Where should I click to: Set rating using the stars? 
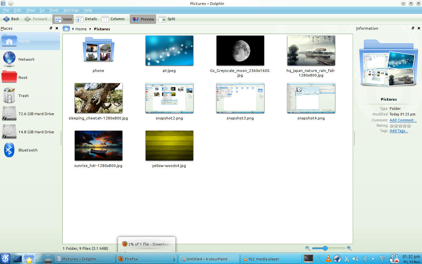pyautogui.click(x=400, y=125)
